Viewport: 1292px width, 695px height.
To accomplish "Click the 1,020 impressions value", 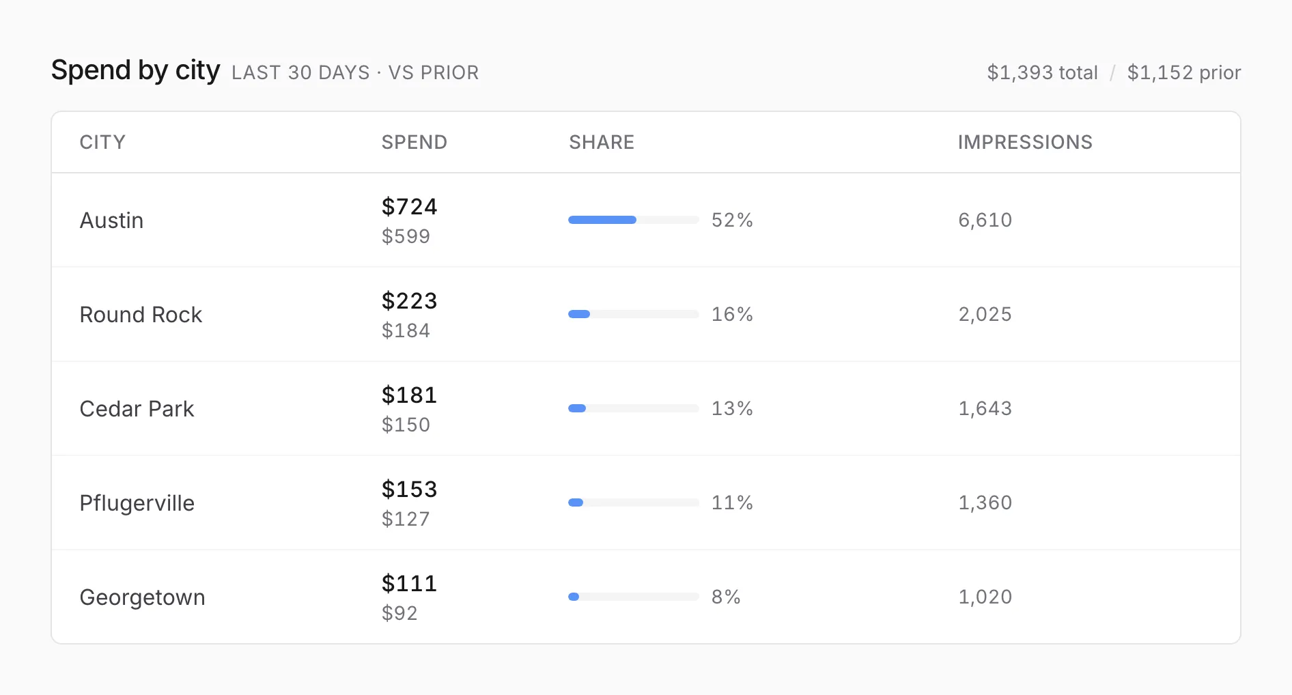I will [985, 597].
